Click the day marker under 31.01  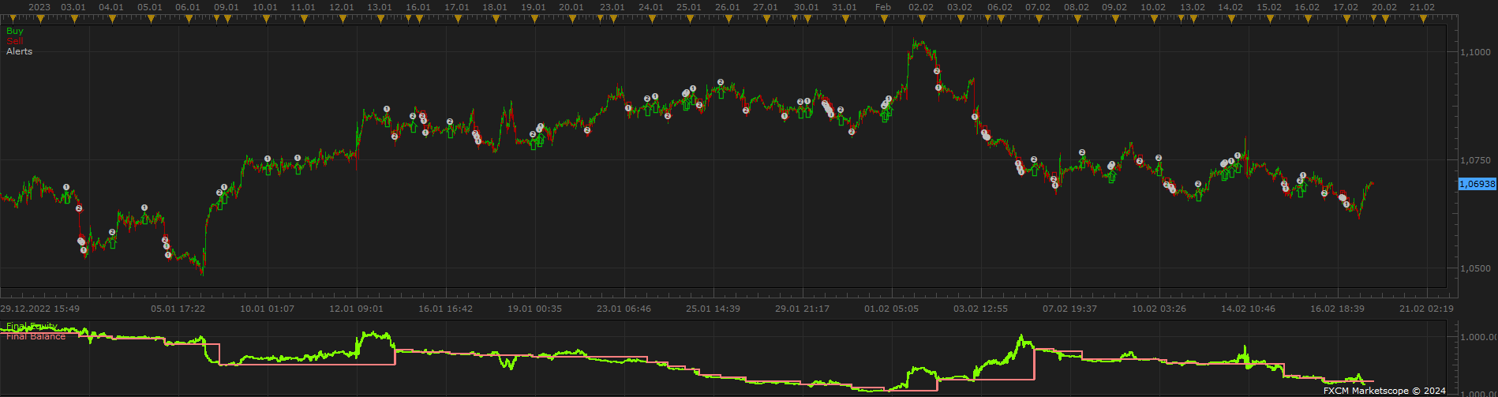pos(845,20)
